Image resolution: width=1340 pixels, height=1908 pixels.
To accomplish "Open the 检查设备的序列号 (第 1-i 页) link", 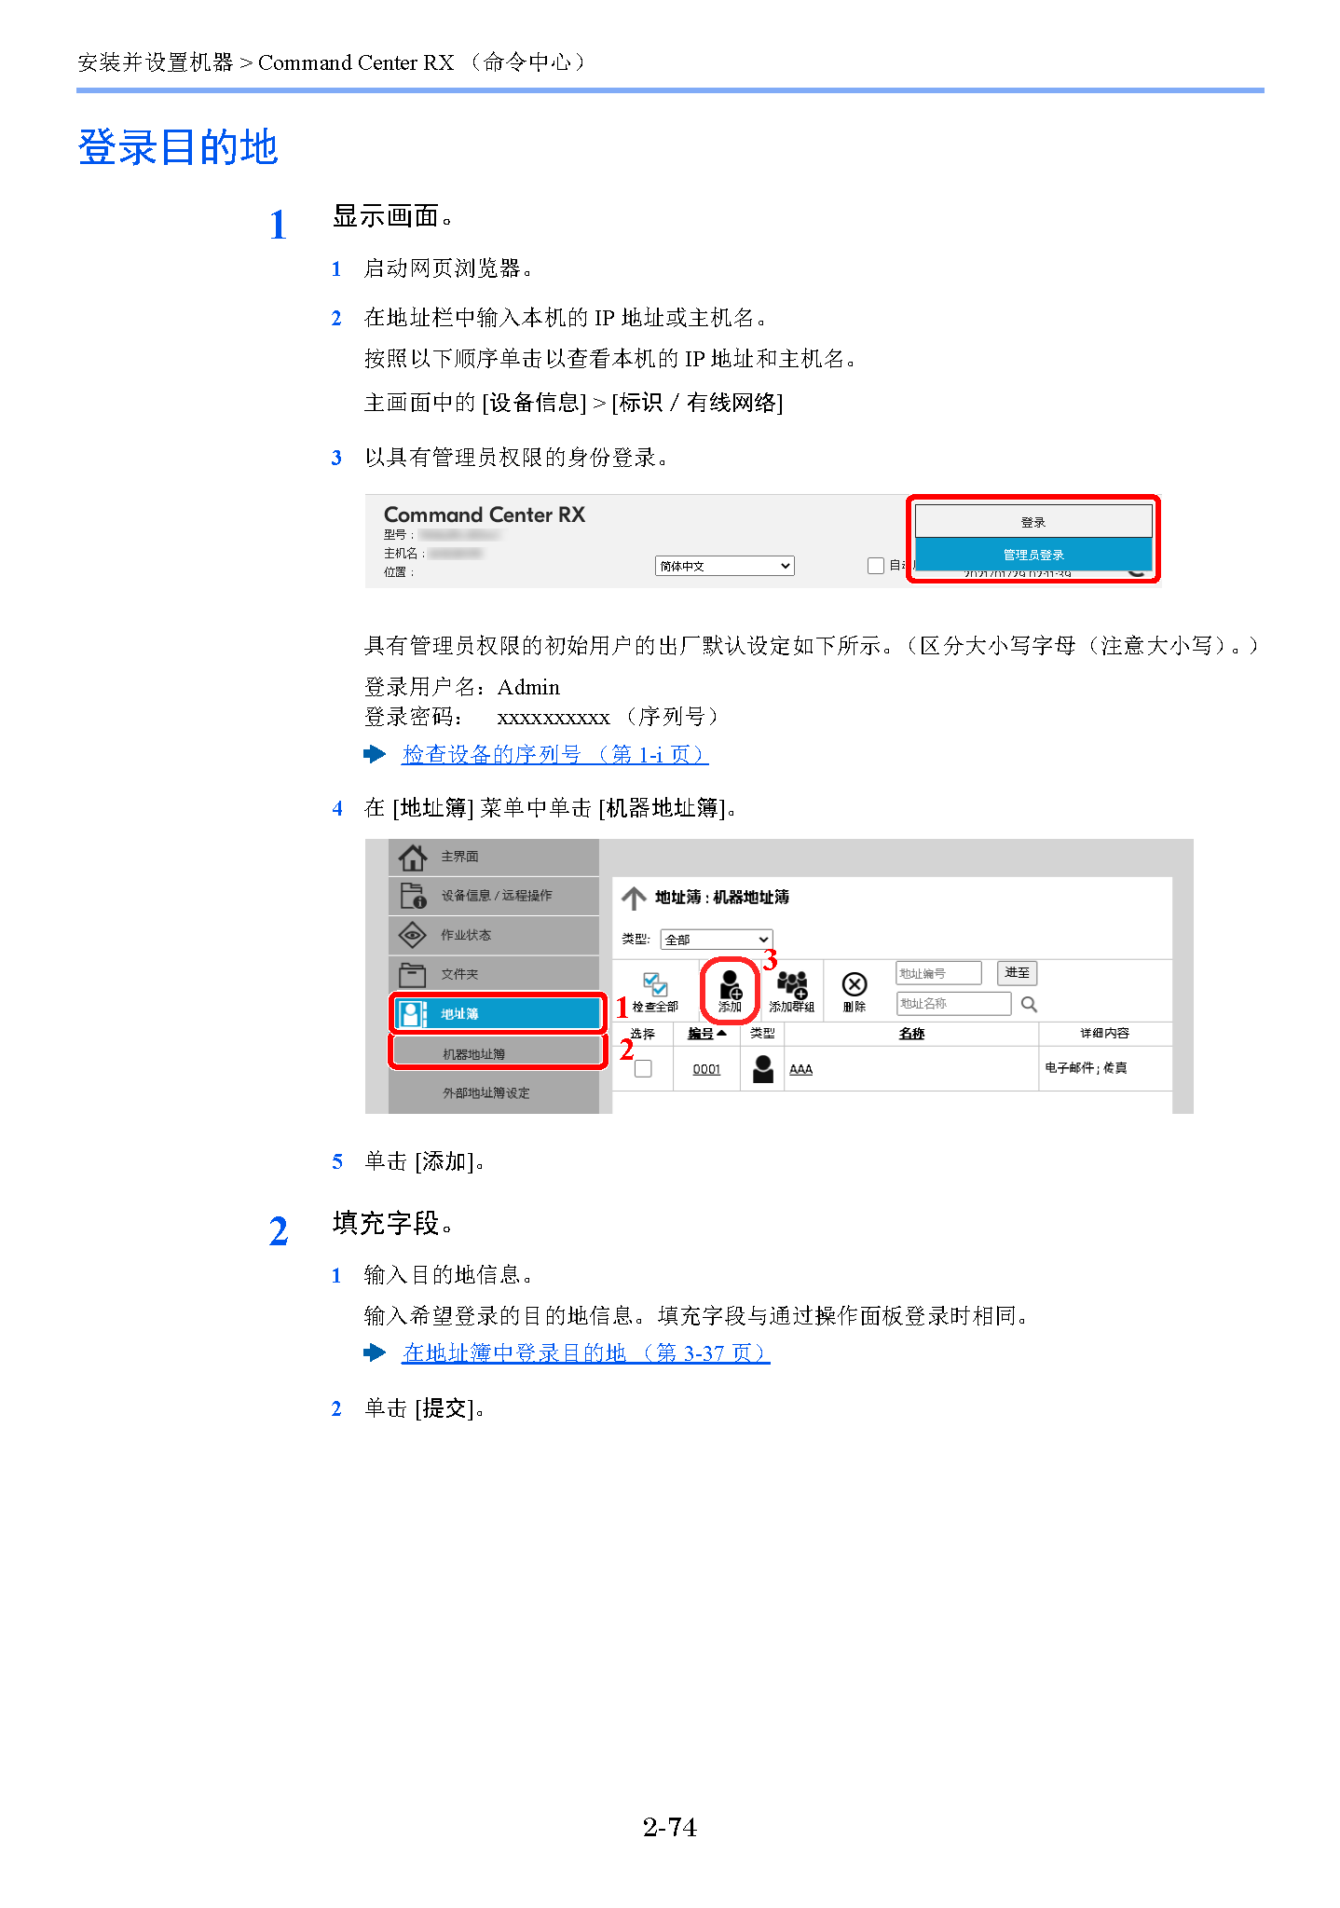I will click(555, 754).
